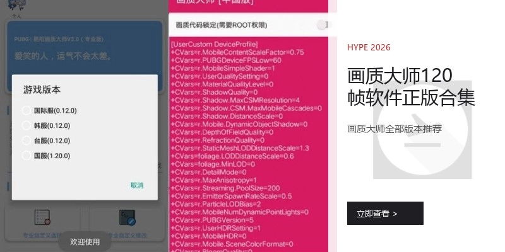Click the line r.MobileContentScaleFactor=0.75
The height and width of the screenshot is (252, 505).
coord(237,52)
